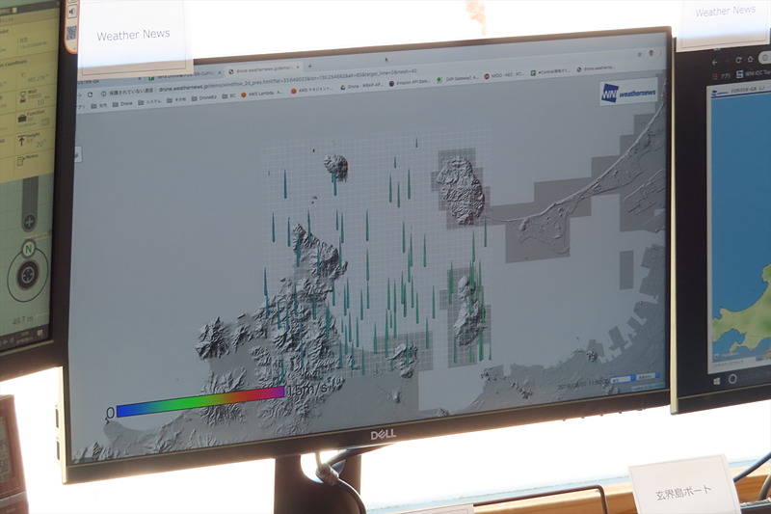Open the active drone.weathernews.jp tab
The height and width of the screenshot is (514, 771).
point(264,70)
